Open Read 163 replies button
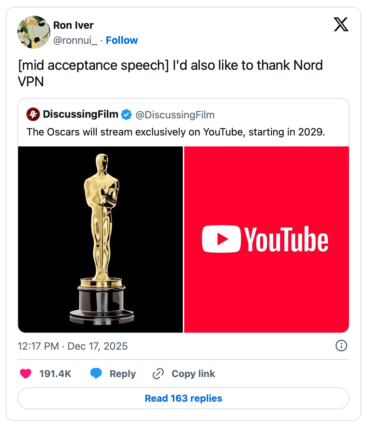367x427 pixels. [x=183, y=398]
